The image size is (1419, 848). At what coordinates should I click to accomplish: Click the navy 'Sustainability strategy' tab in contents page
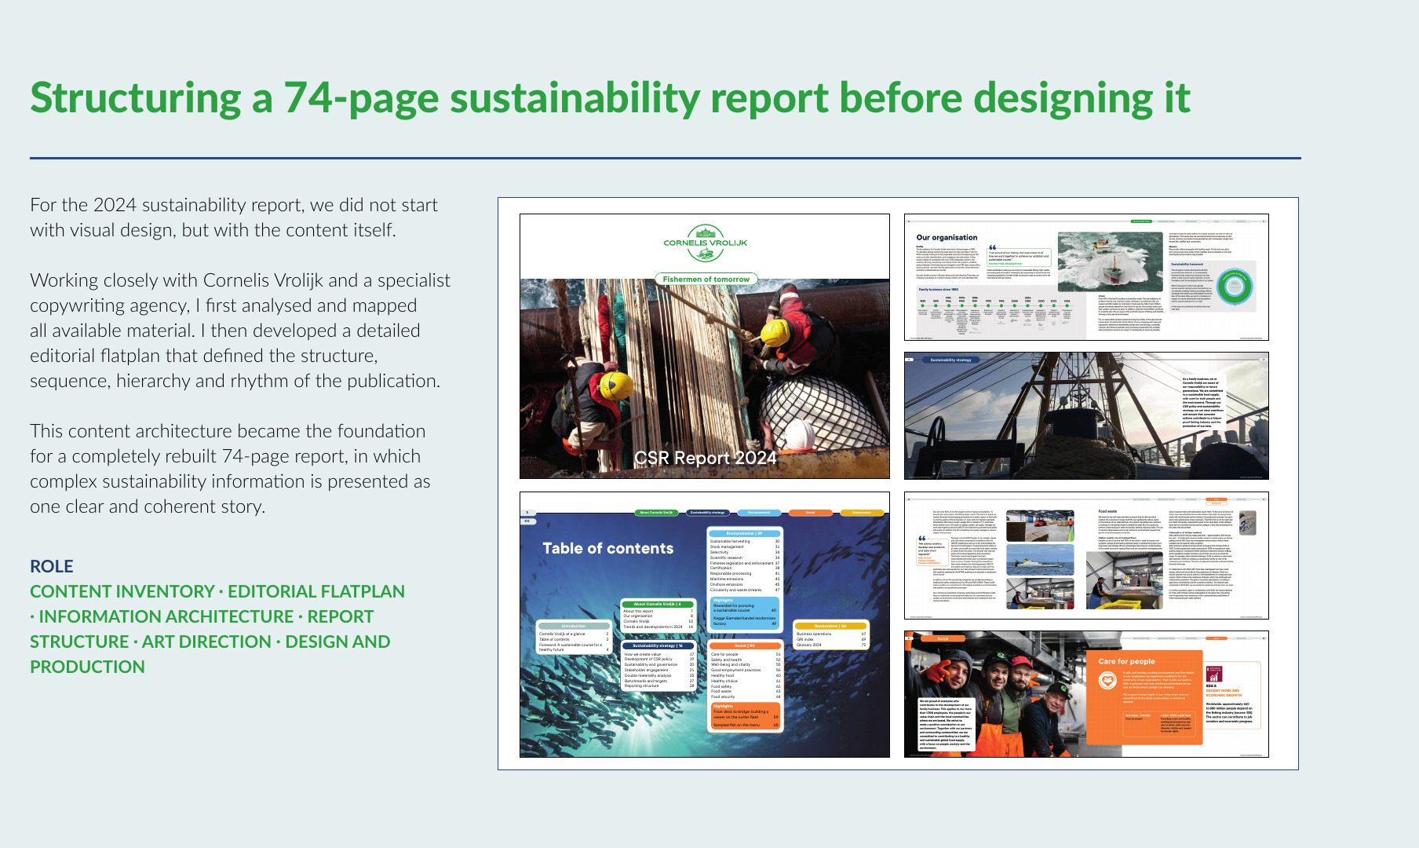coord(707,513)
